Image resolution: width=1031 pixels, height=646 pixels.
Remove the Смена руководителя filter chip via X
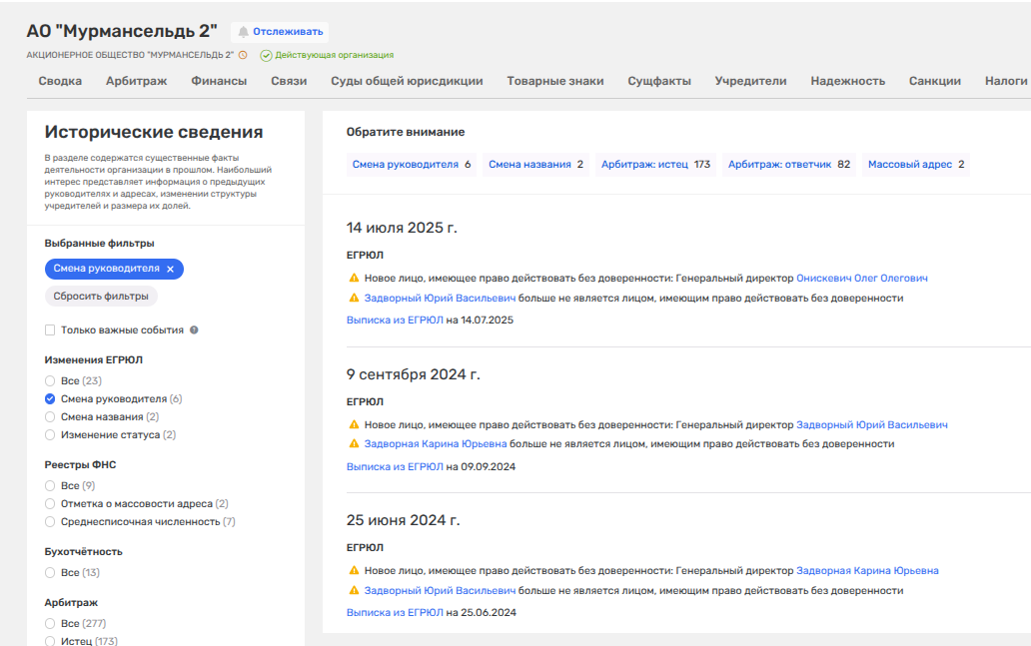(170, 269)
